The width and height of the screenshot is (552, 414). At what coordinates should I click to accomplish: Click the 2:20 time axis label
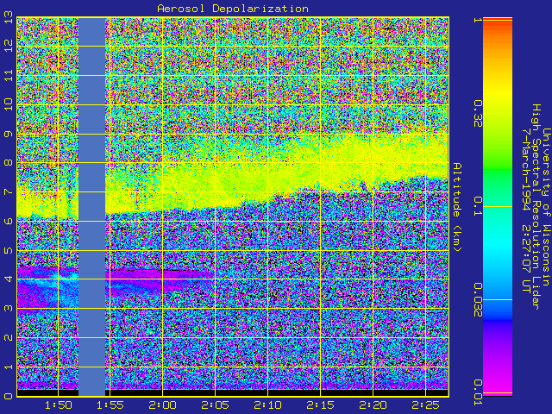(x=373, y=405)
